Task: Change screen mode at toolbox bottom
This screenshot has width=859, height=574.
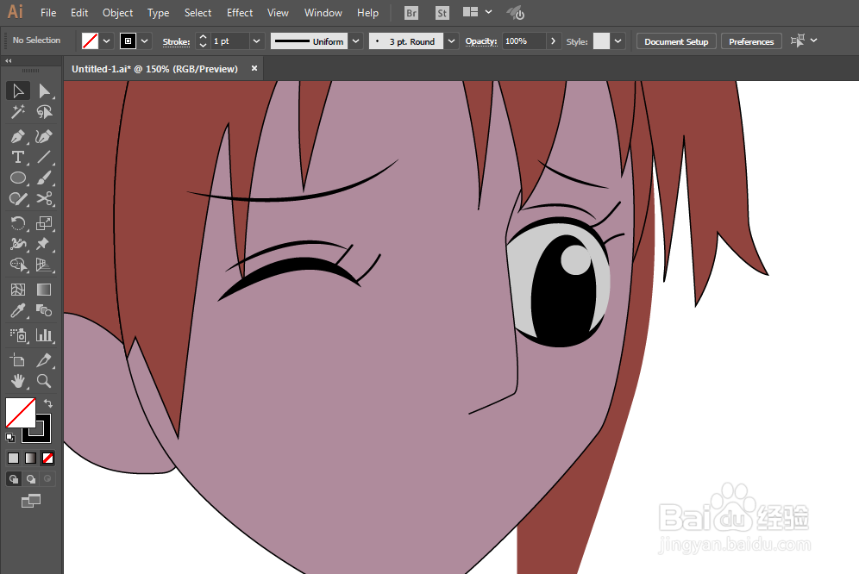Action: (31, 500)
